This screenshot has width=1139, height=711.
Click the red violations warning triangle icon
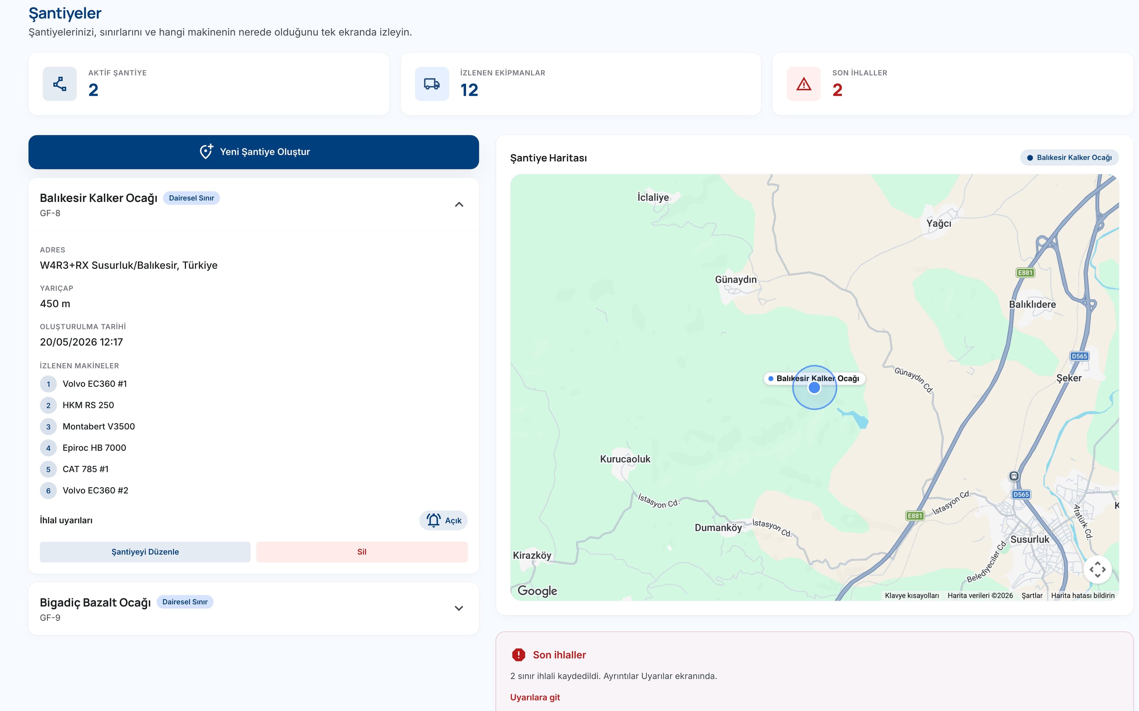(803, 84)
